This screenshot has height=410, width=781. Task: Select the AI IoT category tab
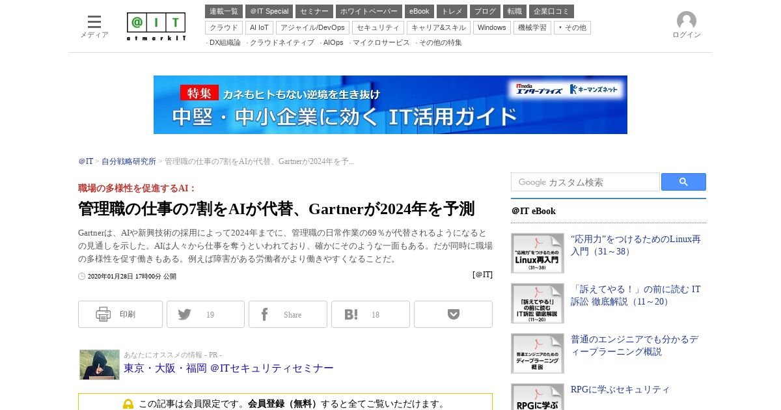259,27
